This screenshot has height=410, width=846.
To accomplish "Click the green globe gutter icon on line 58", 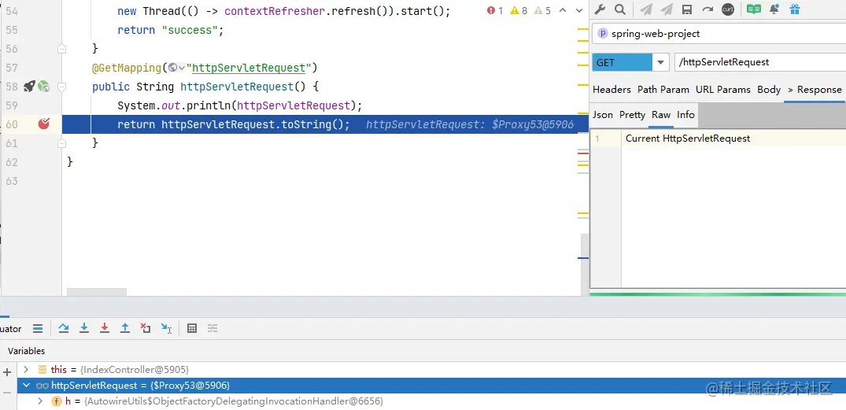I will [44, 87].
